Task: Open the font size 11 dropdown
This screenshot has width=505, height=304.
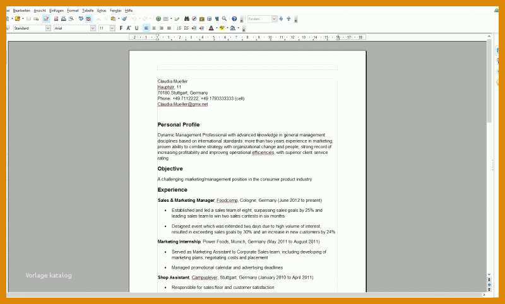Action: click(x=112, y=28)
